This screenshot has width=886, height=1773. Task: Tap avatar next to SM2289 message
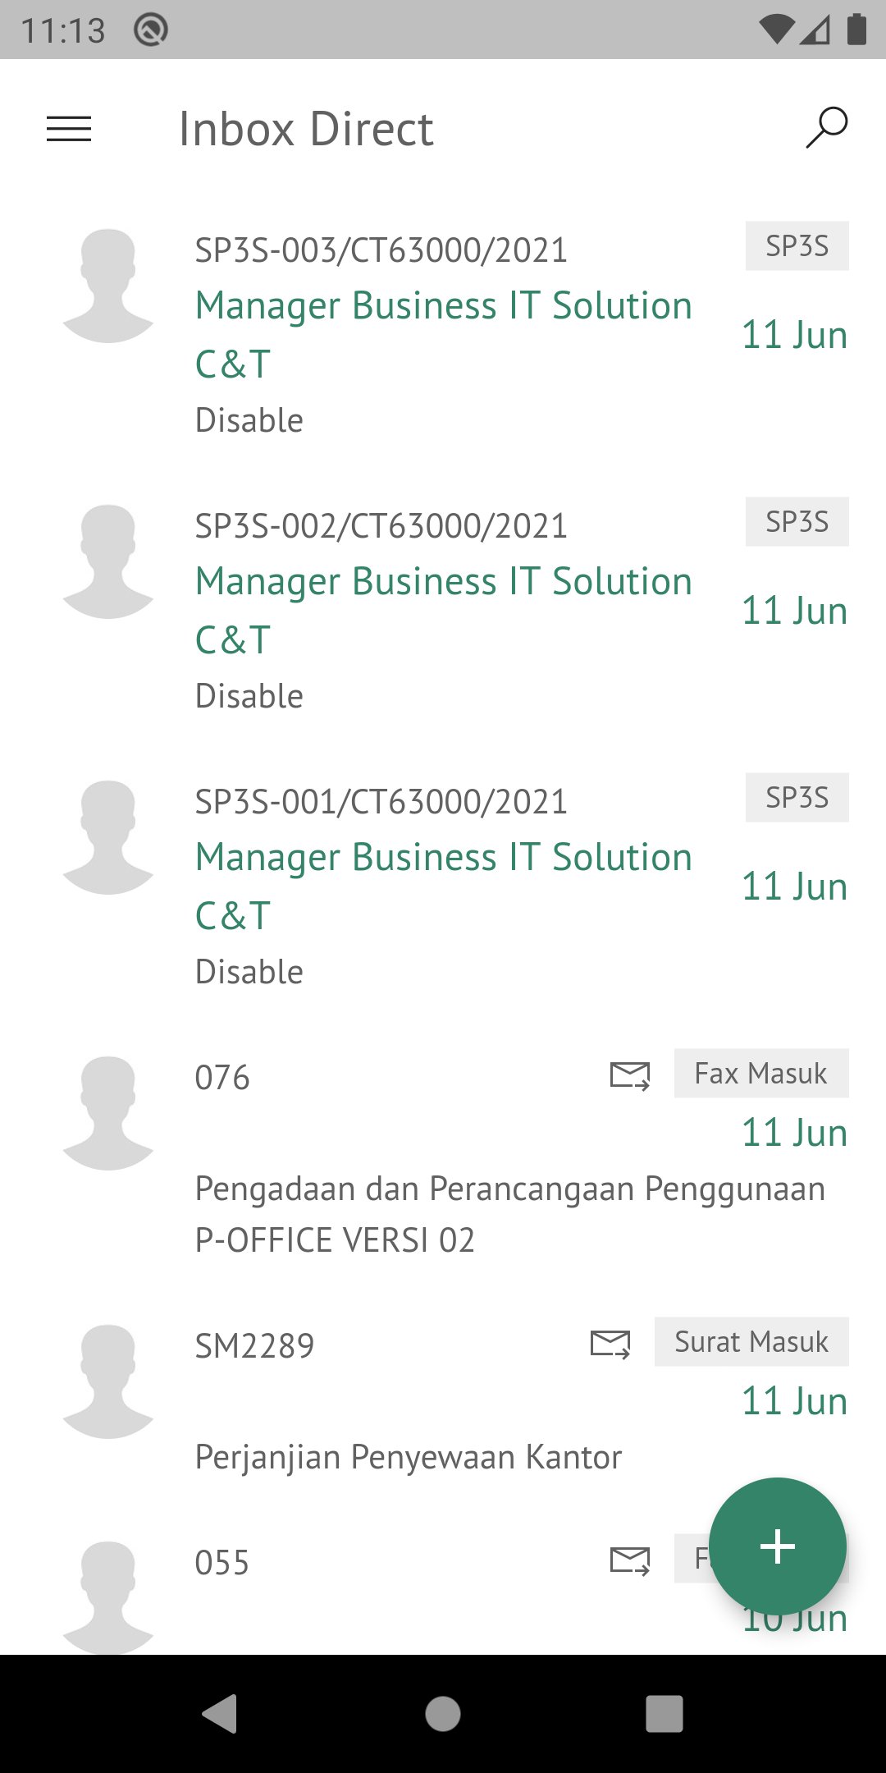tap(108, 1381)
